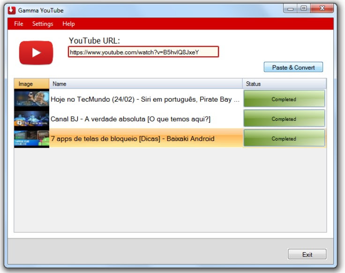The height and width of the screenshot is (273, 345).
Task: Click the red YouTube play logo
Action: coord(36,53)
